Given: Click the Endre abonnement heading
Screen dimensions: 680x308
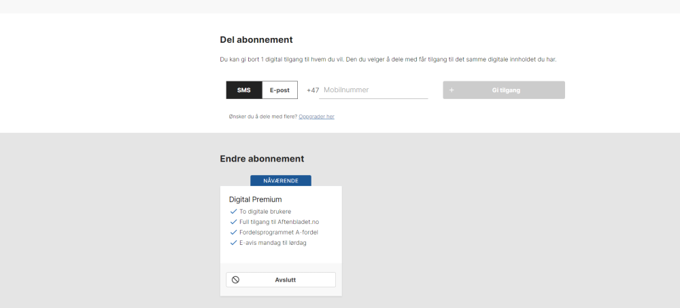Looking at the screenshot, I should (x=262, y=159).
